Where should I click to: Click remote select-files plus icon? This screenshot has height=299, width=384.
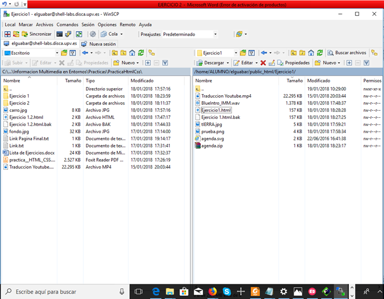(349, 63)
